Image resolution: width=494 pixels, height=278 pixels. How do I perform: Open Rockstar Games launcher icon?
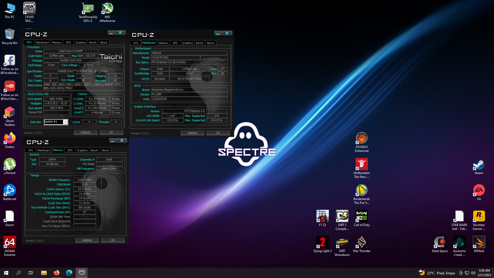coord(479,220)
